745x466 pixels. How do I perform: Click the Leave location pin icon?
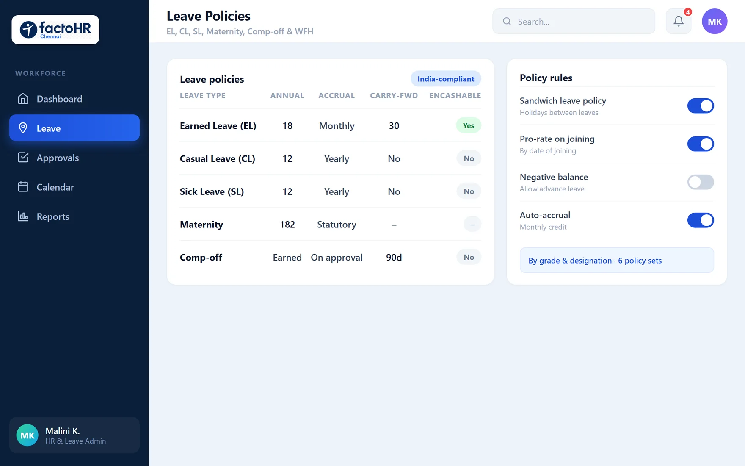23,128
